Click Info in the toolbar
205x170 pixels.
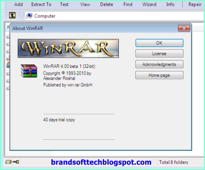tap(170, 4)
